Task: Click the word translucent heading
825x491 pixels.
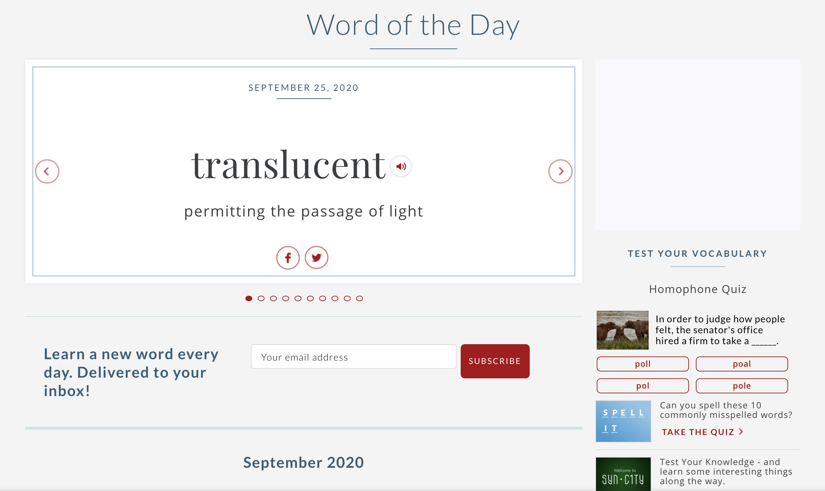Action: coord(288,165)
